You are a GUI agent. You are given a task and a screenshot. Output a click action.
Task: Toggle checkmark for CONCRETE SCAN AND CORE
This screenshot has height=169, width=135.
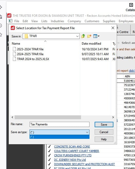49,147
